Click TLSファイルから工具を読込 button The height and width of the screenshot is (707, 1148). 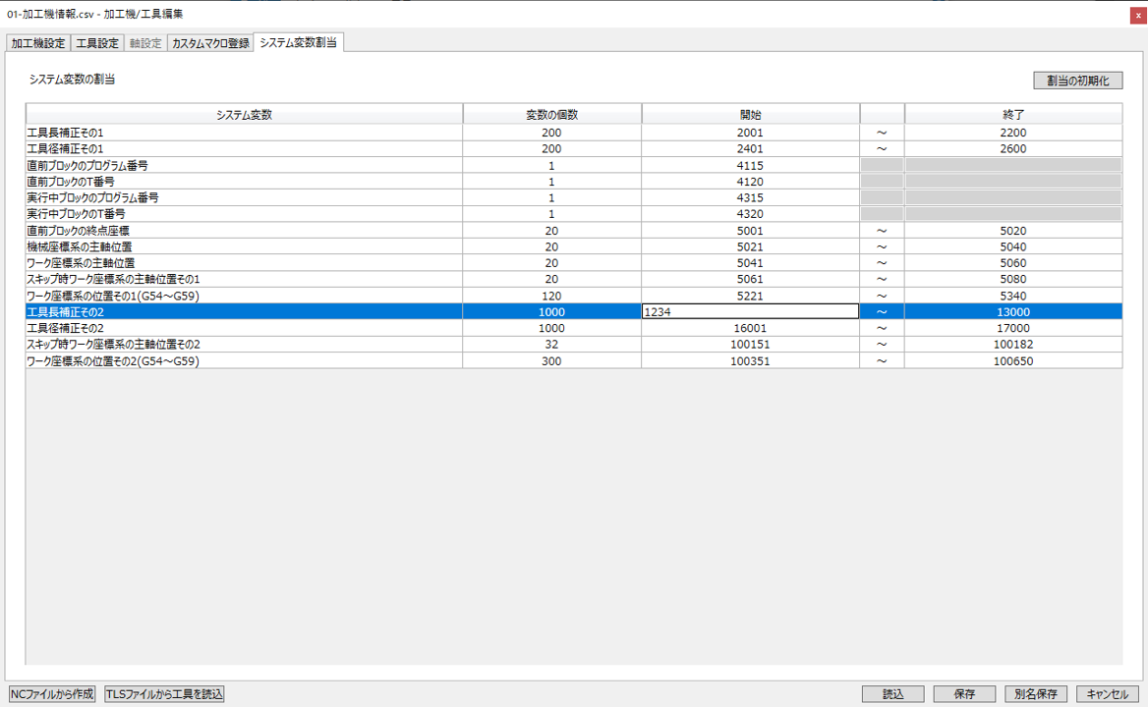pyautogui.click(x=165, y=694)
